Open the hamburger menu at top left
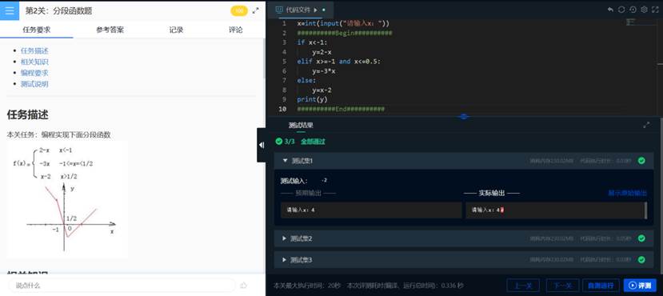The width and height of the screenshot is (663, 296). pos(10,10)
